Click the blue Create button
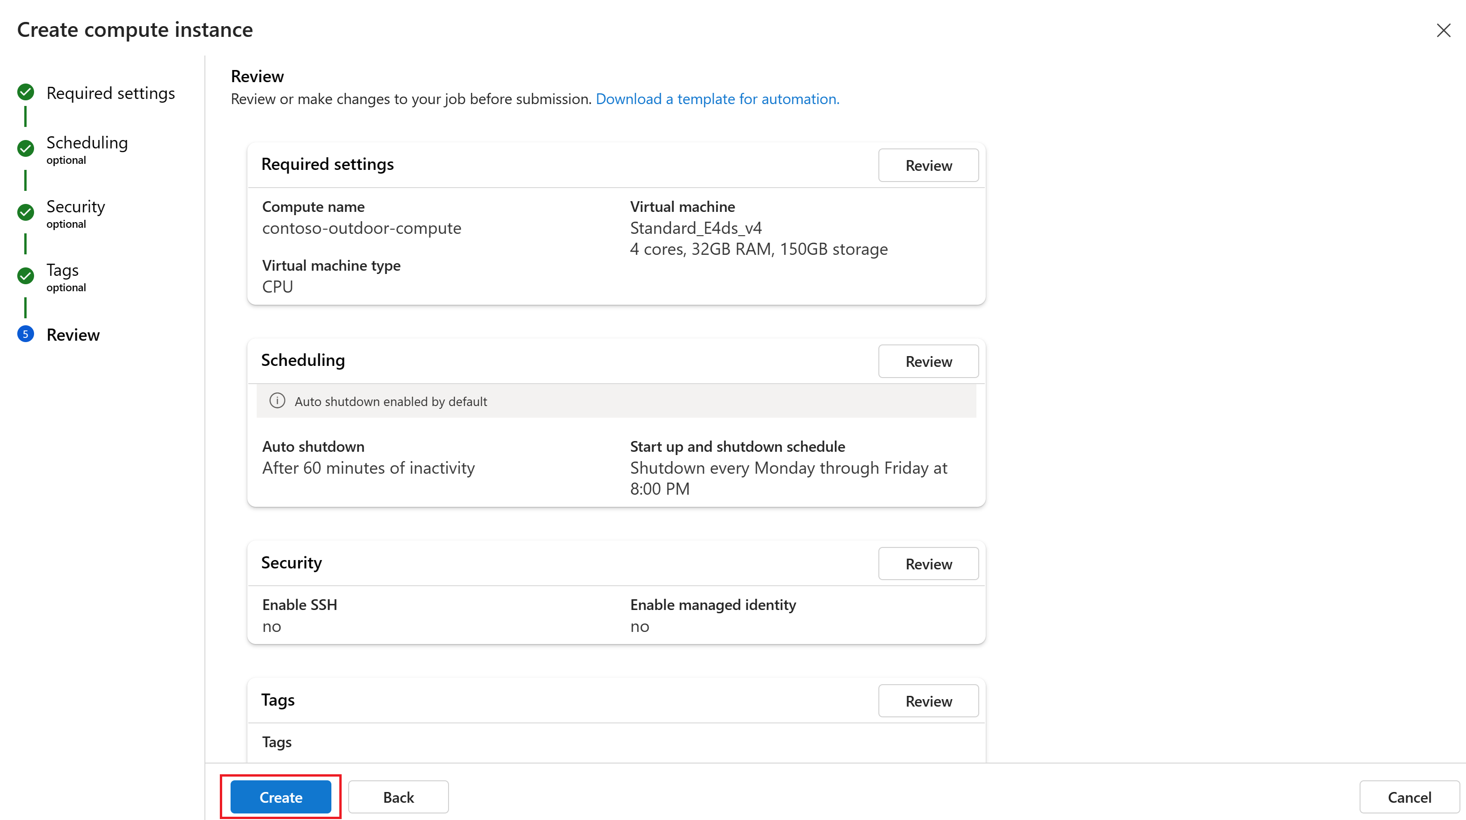 pyautogui.click(x=281, y=797)
